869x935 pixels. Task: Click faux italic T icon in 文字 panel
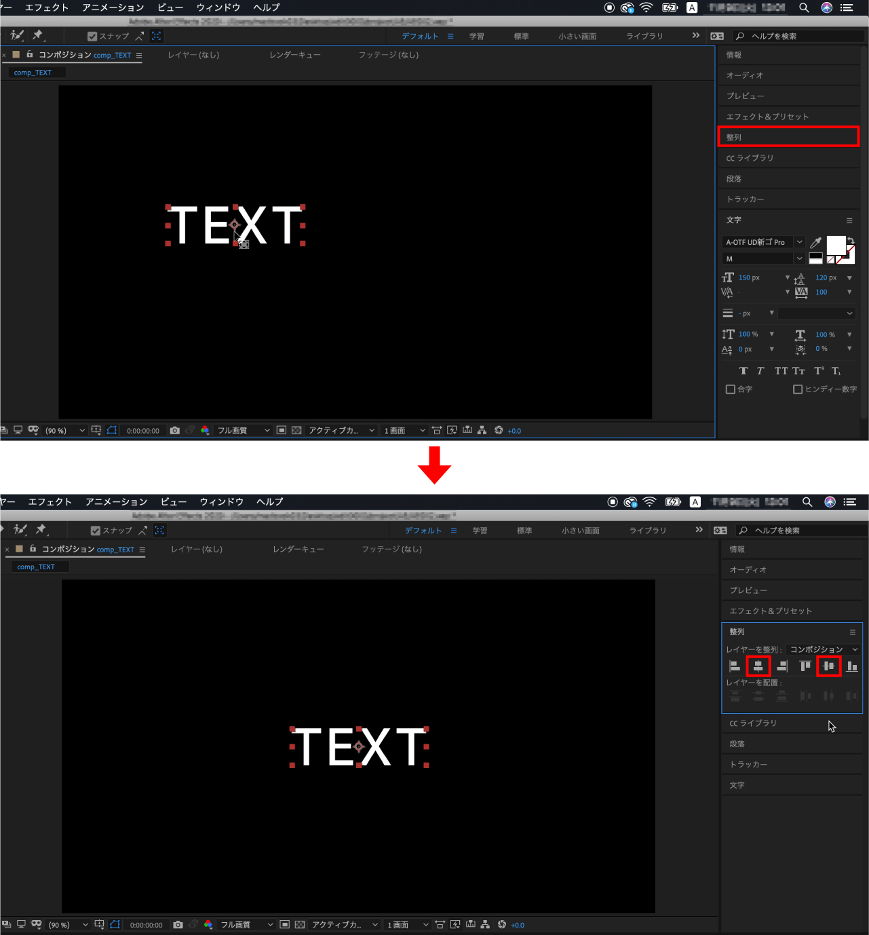760,370
